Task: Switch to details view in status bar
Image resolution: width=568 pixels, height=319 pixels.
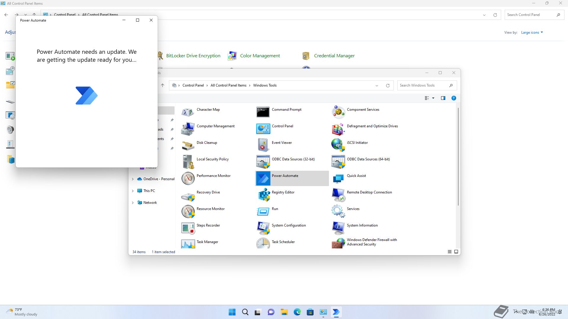Action: (449, 252)
